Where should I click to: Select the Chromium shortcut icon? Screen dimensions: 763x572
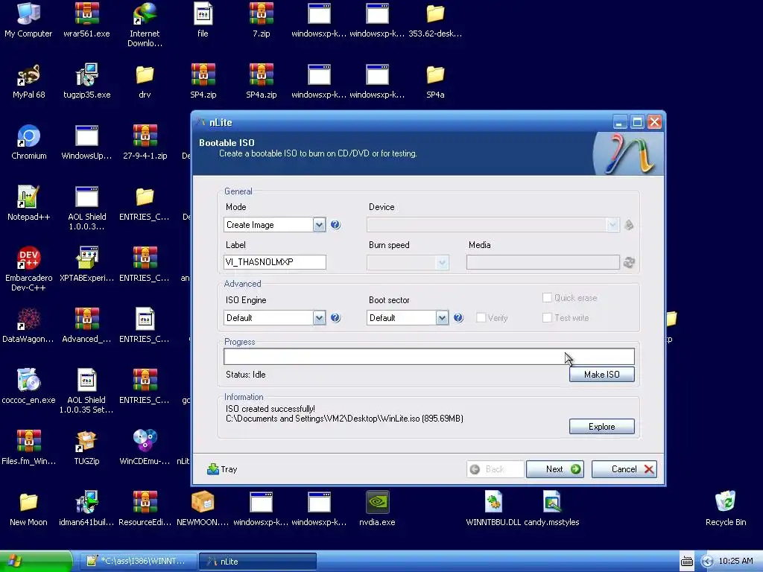29,142
